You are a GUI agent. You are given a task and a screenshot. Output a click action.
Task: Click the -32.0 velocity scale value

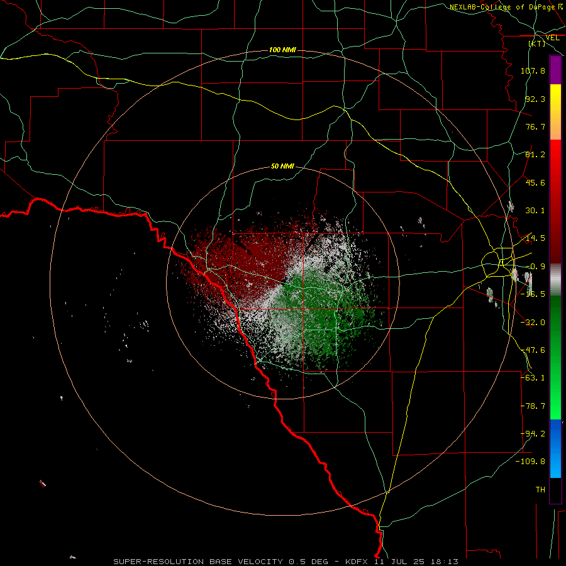tap(533, 323)
